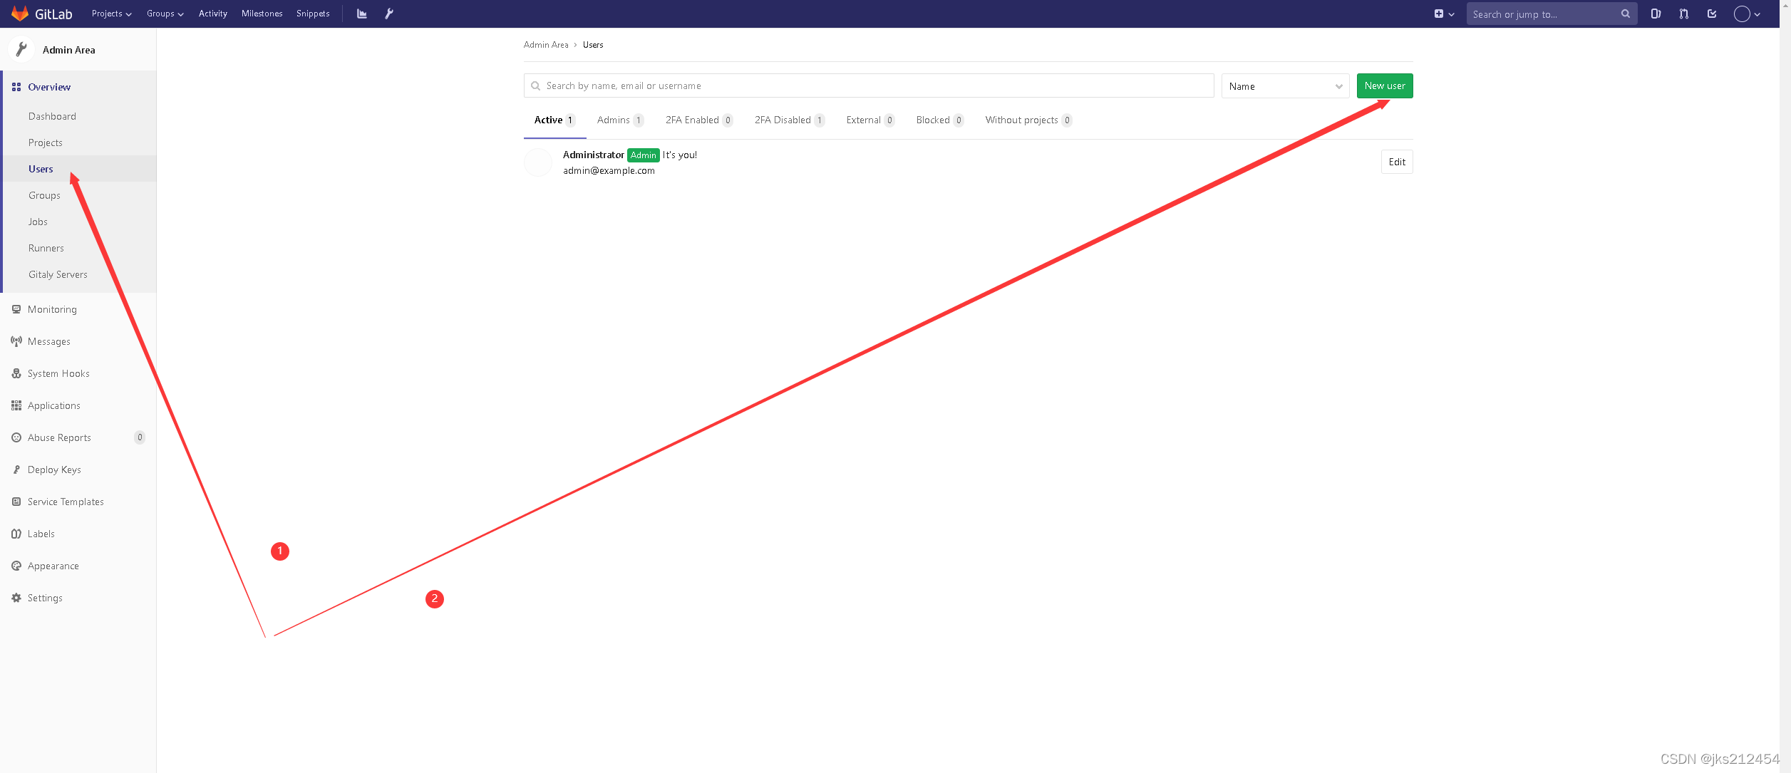Click the admin area wrench icon in navbar
Image resolution: width=1791 pixels, height=773 pixels.
[x=389, y=14]
